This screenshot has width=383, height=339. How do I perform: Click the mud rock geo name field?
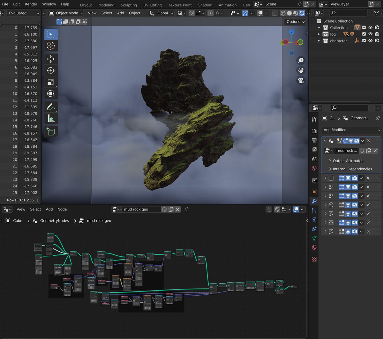pyautogui.click(x=140, y=209)
